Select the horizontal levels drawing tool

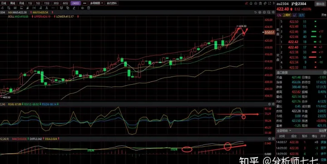[21, 8]
